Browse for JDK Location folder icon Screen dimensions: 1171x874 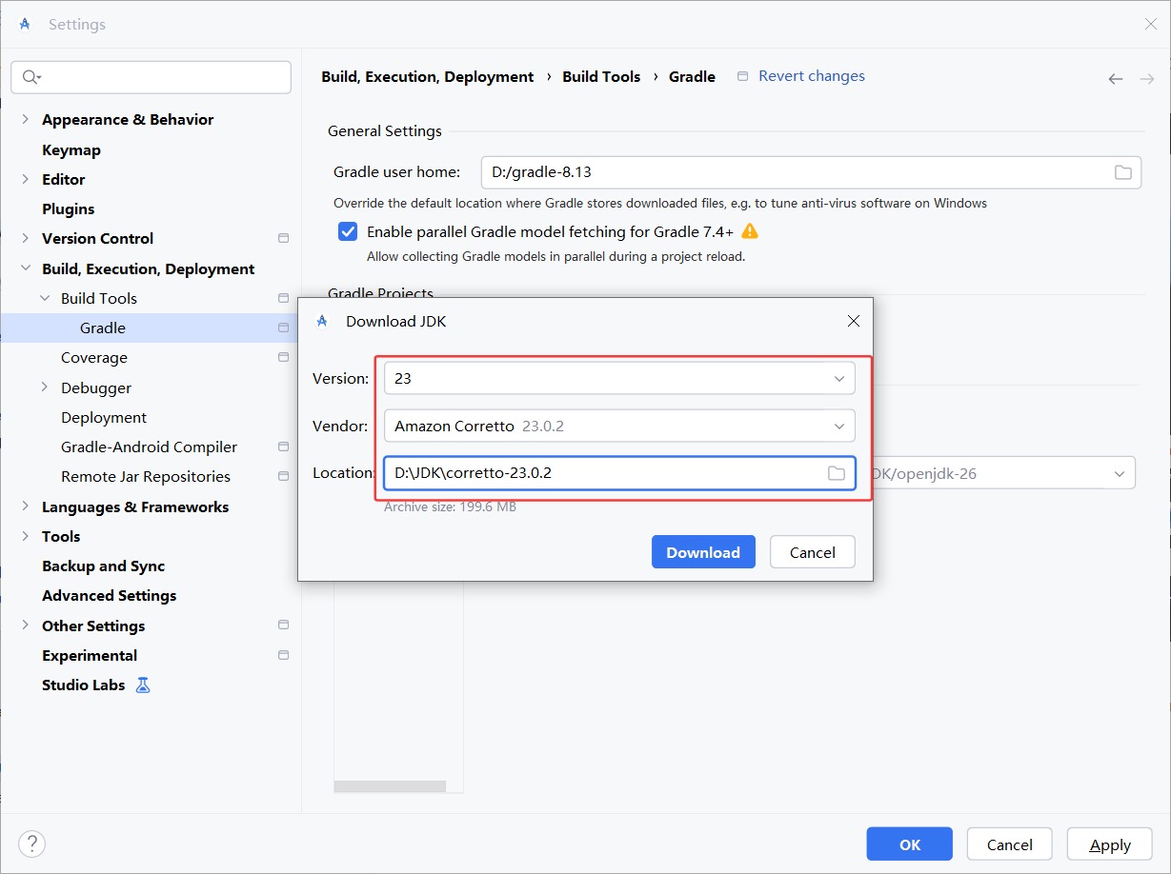coord(837,473)
